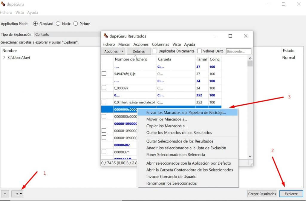Click the scroll down arrow in results
This screenshot has height=201, width=306.
(x=250, y=156)
